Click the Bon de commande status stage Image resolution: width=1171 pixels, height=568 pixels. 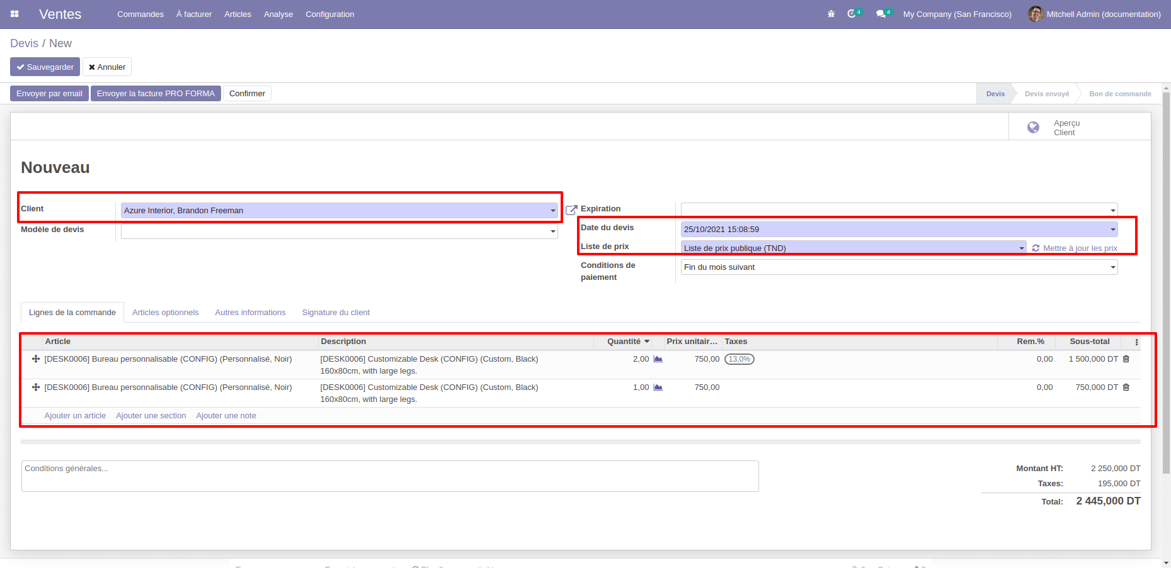[1120, 94]
